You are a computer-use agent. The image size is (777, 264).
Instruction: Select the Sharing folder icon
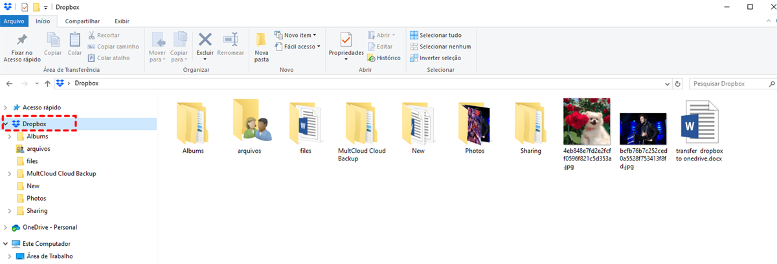tap(530, 122)
